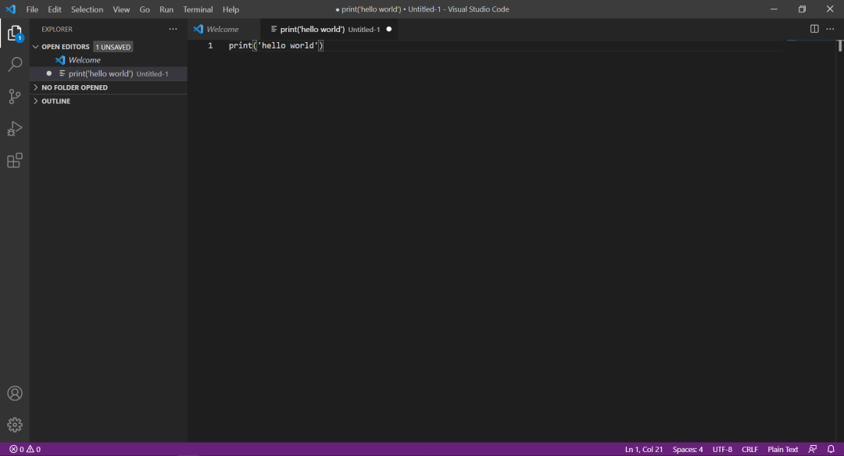Viewport: 844px width, 456px height.
Task: Open the Go menu
Action: (145, 9)
